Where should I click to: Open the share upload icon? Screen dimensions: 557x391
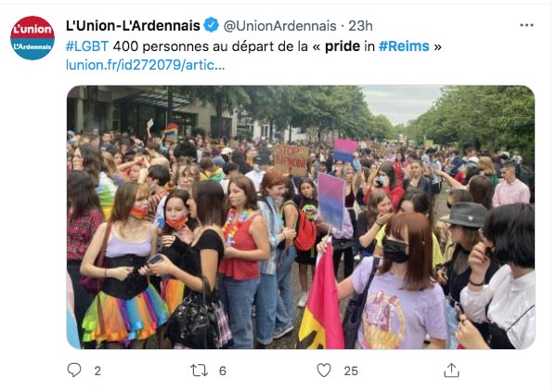451,370
